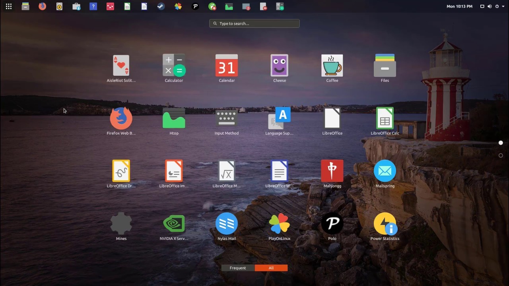This screenshot has width=509, height=286.
Task: Select first app page indicator dot
Action: coord(501,143)
